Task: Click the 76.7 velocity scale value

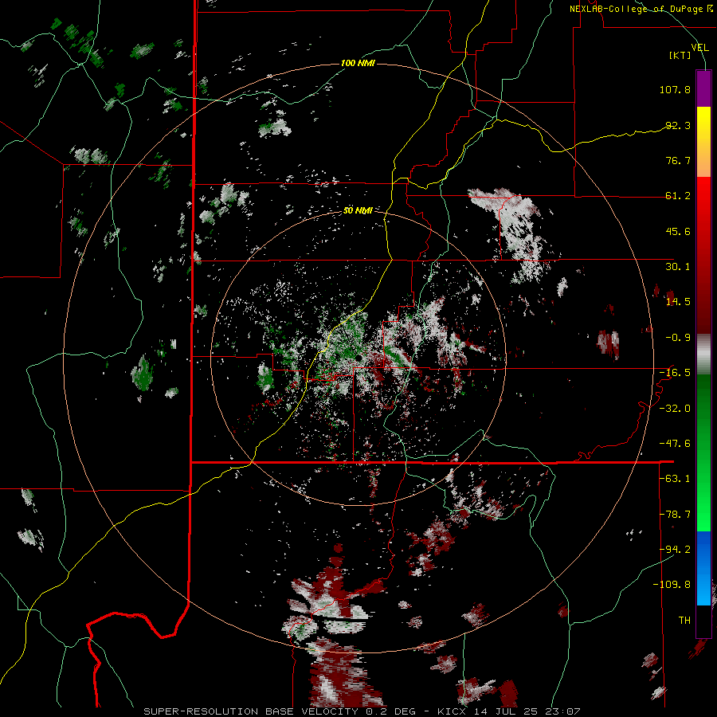Action: (x=678, y=160)
